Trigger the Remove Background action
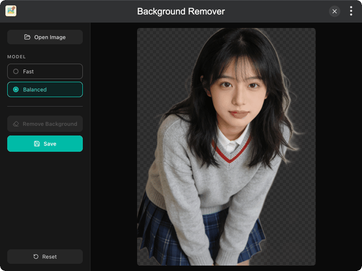Screen dimensions: 362x271 (x=45, y=123)
